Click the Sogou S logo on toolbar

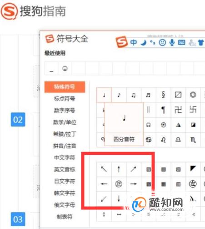[122, 42]
